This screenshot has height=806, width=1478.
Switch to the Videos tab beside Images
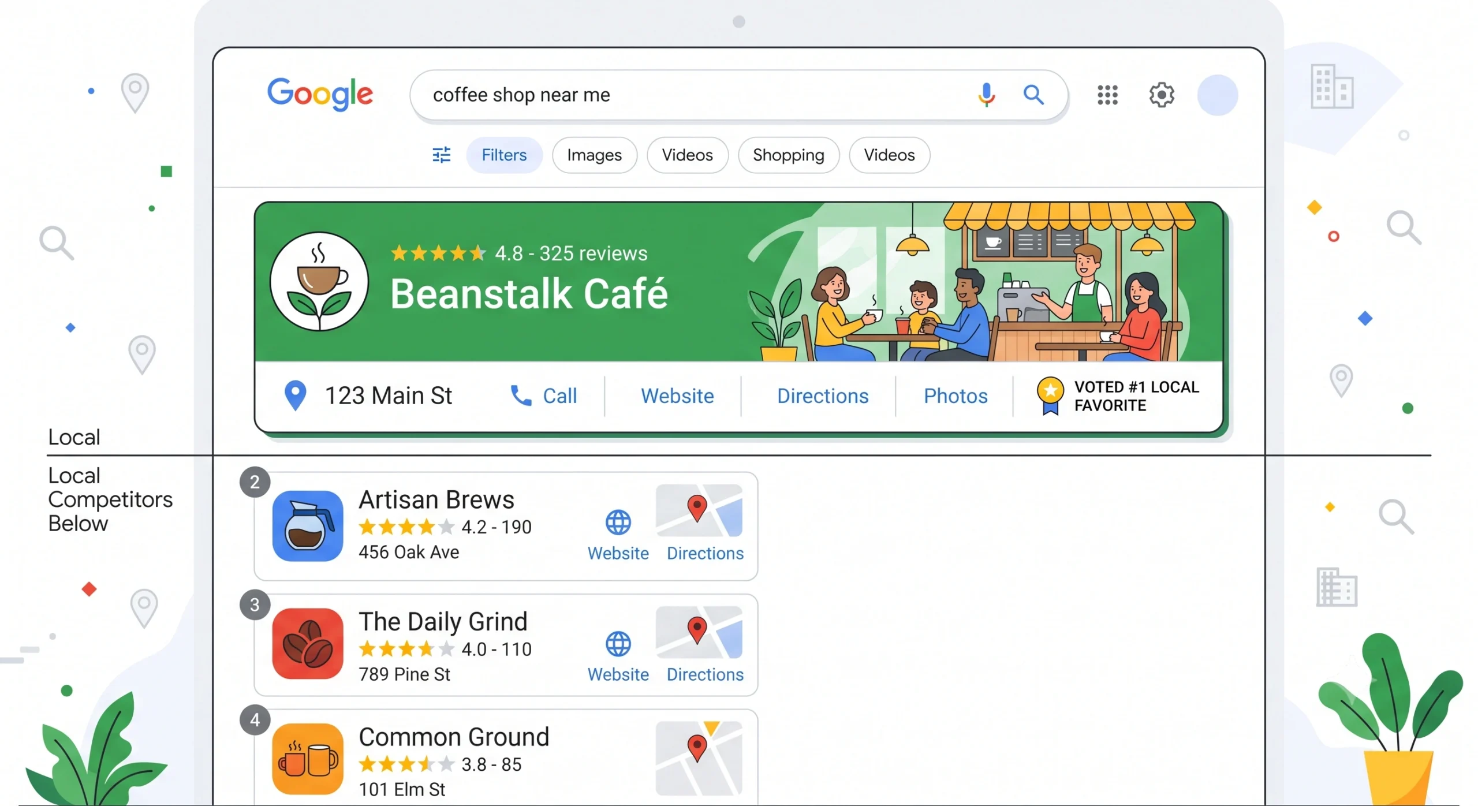[x=687, y=155]
